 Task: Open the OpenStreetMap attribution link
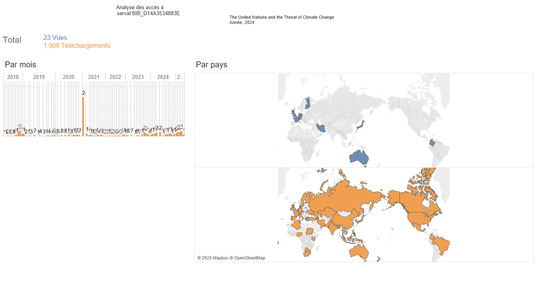pos(247,258)
